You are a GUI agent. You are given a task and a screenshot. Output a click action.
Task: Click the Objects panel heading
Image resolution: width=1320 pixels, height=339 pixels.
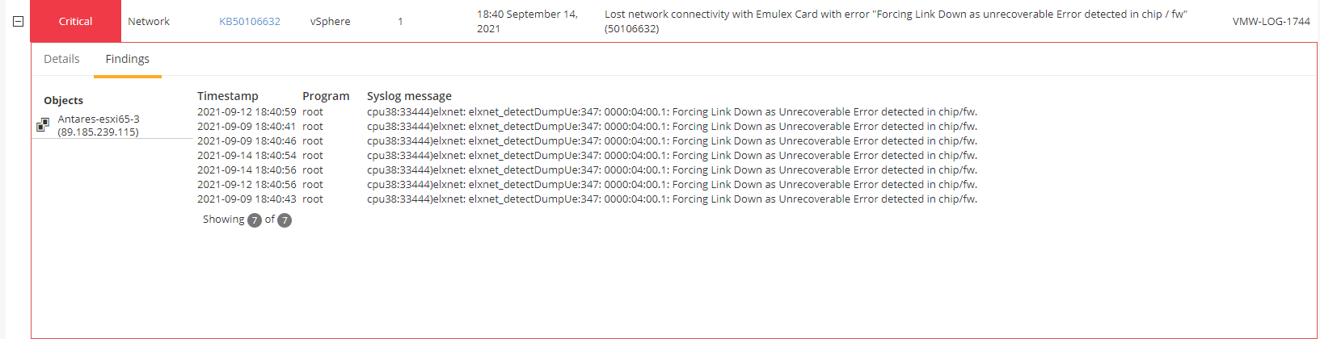(x=64, y=101)
